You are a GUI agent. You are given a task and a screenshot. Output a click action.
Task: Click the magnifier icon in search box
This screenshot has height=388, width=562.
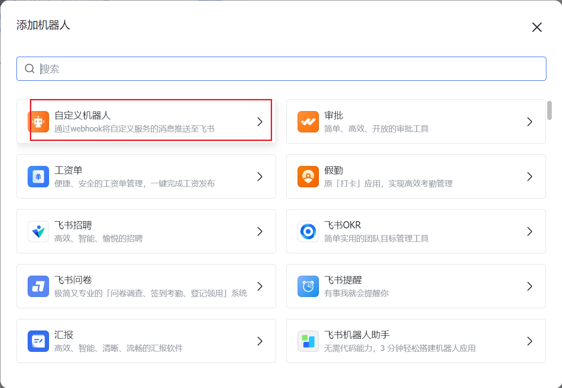click(30, 69)
